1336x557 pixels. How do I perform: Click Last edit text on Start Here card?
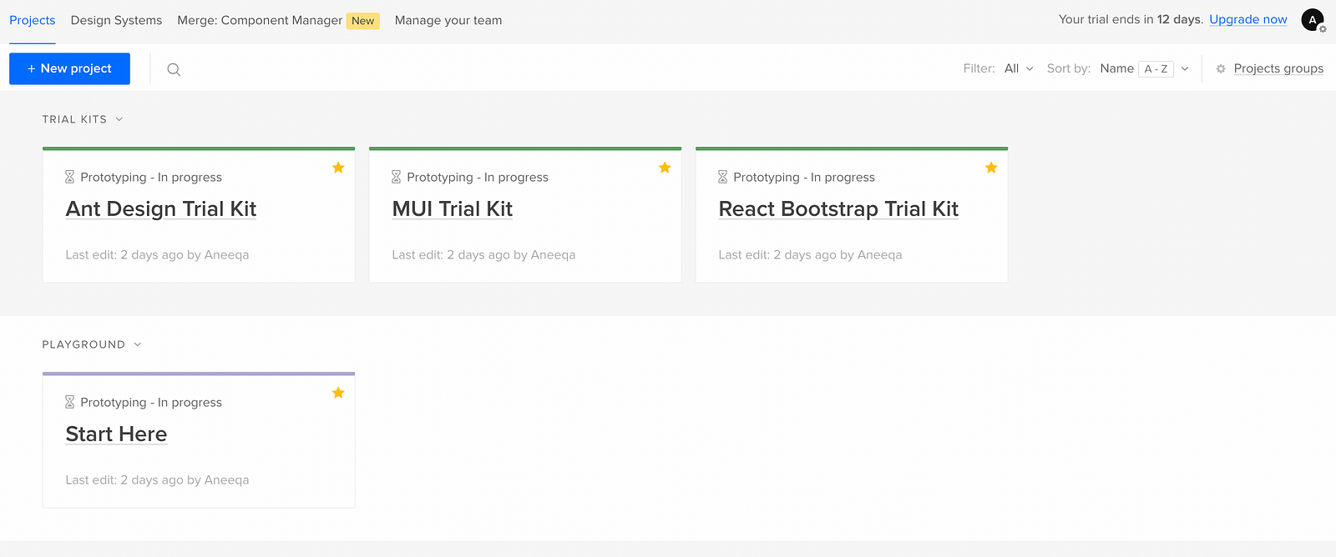pos(157,479)
